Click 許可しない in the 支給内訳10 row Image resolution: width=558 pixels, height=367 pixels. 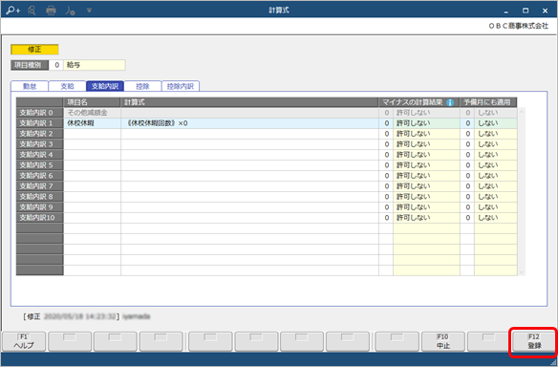(426, 218)
